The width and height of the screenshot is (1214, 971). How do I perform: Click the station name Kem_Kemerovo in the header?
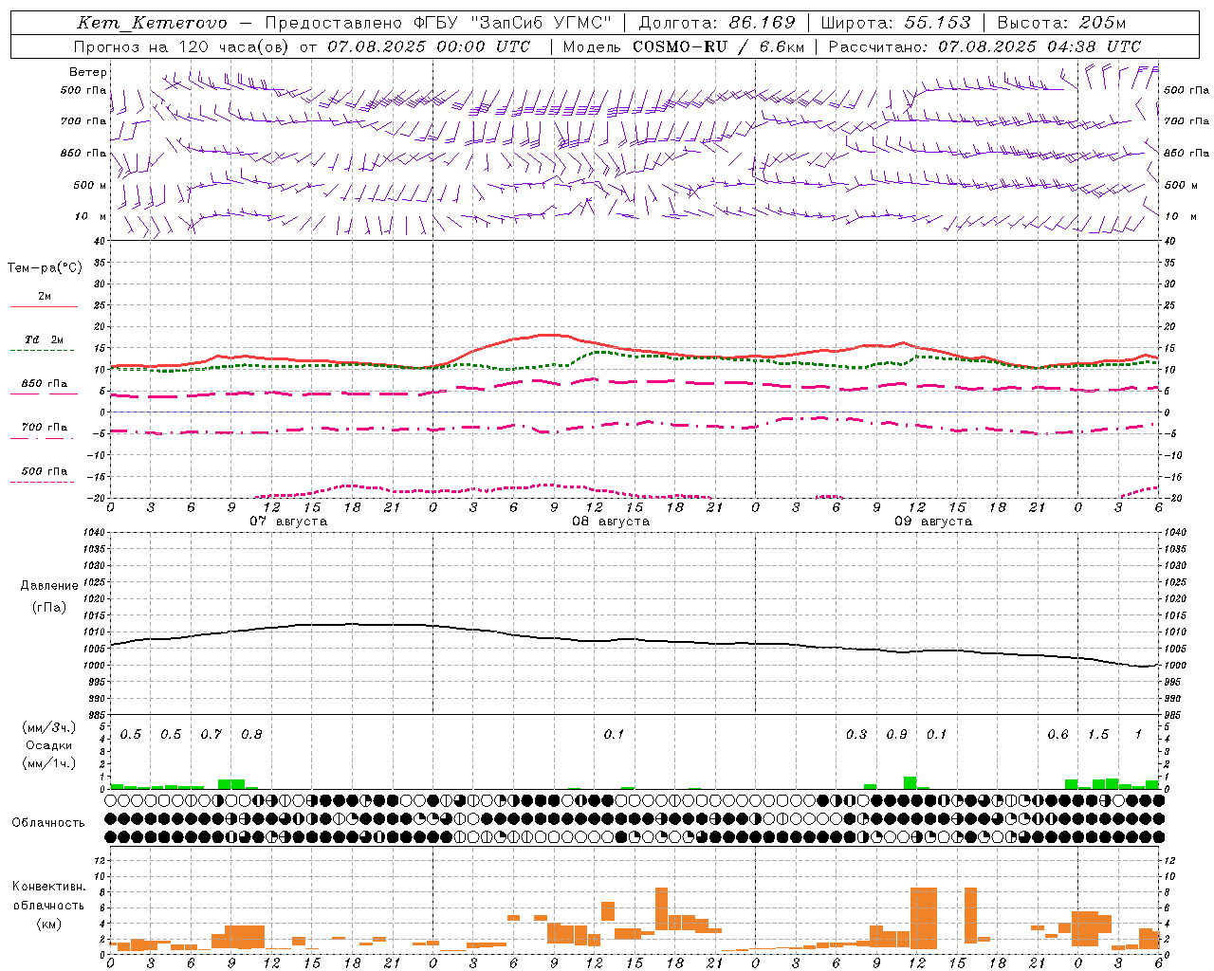point(152,23)
